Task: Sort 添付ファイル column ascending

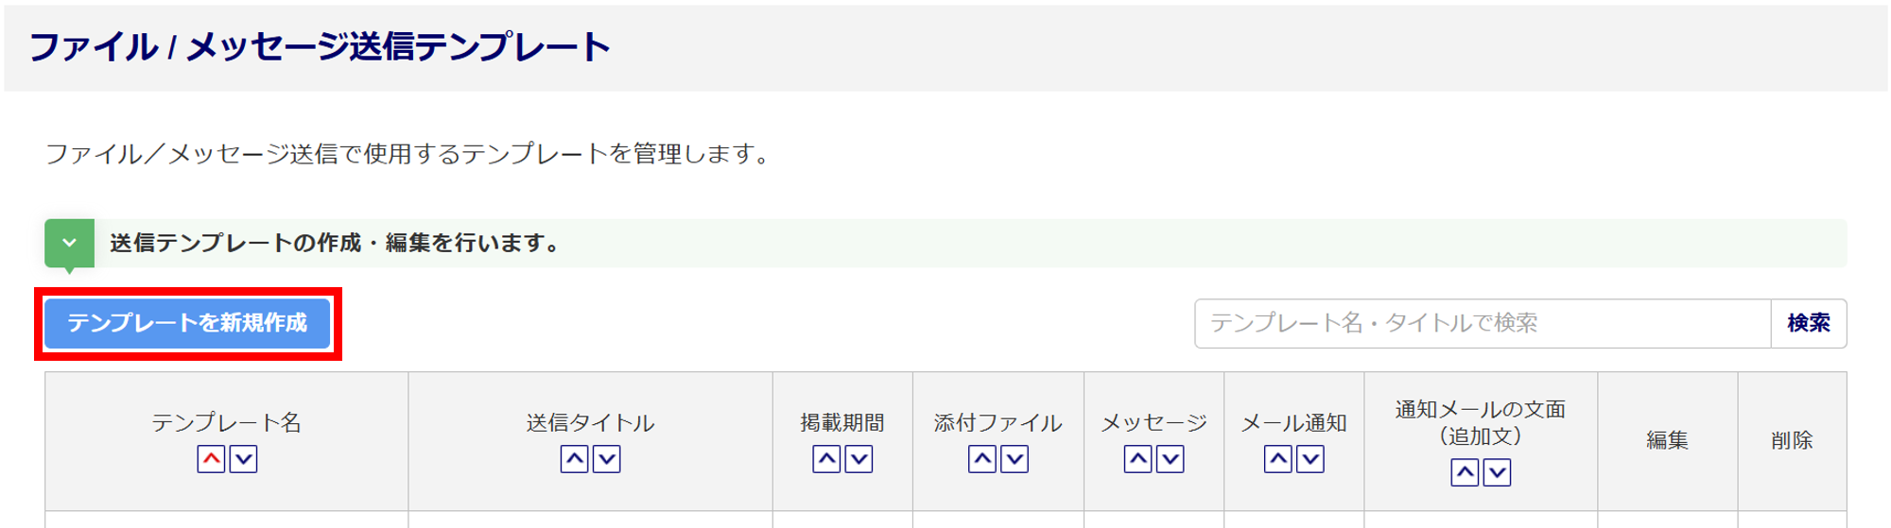Action: click(x=982, y=460)
